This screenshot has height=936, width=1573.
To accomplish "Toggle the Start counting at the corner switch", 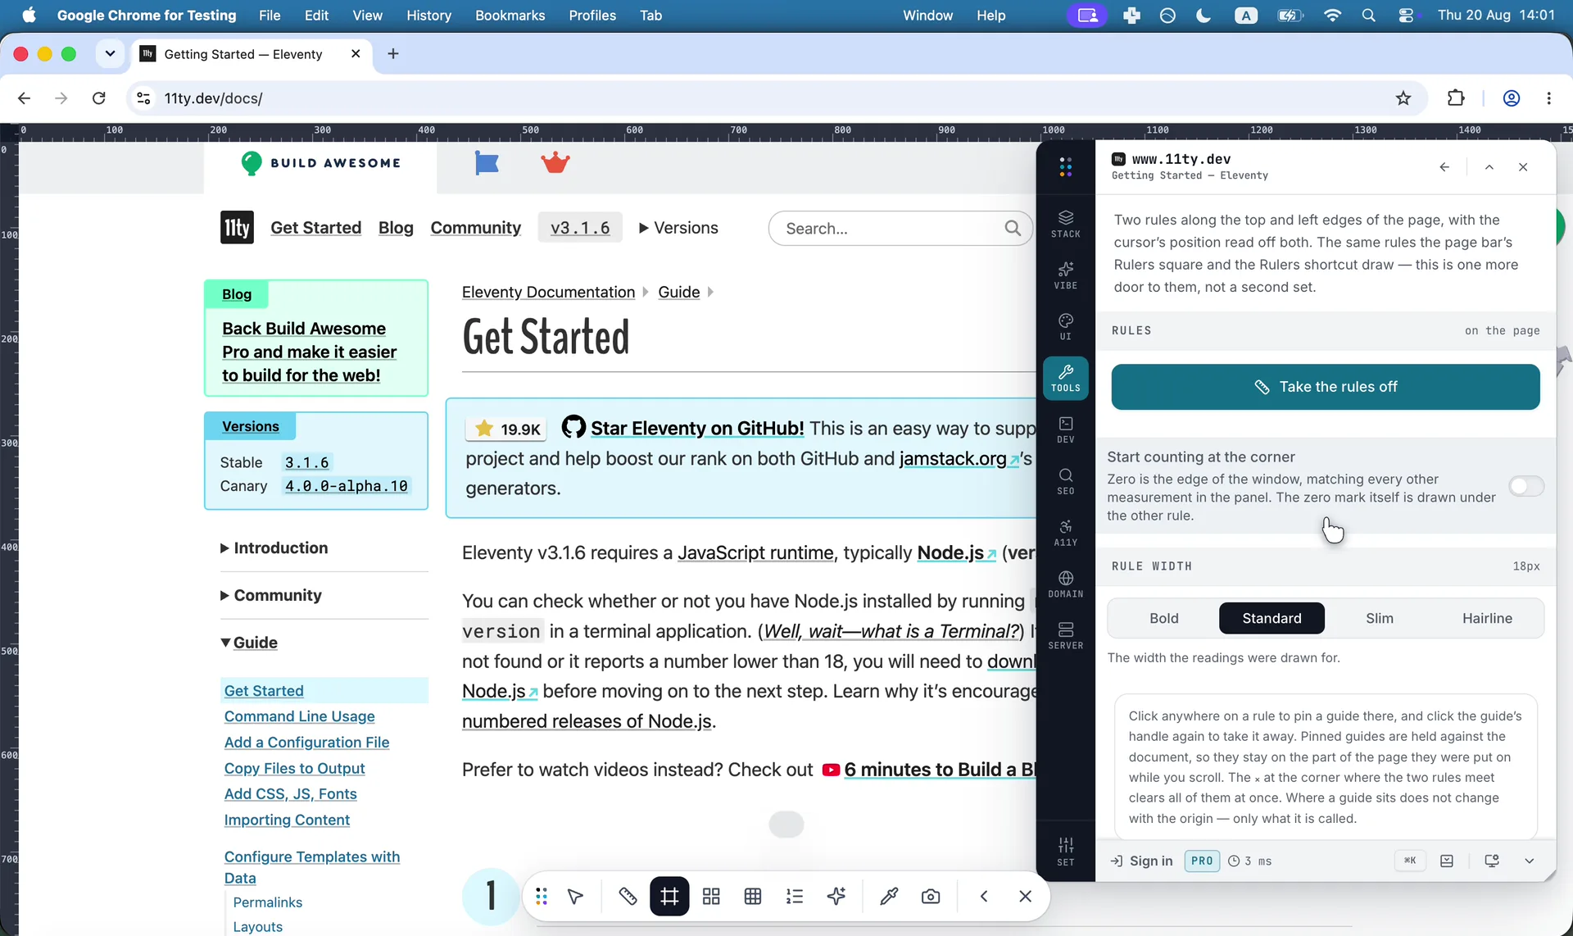I will (x=1526, y=487).
